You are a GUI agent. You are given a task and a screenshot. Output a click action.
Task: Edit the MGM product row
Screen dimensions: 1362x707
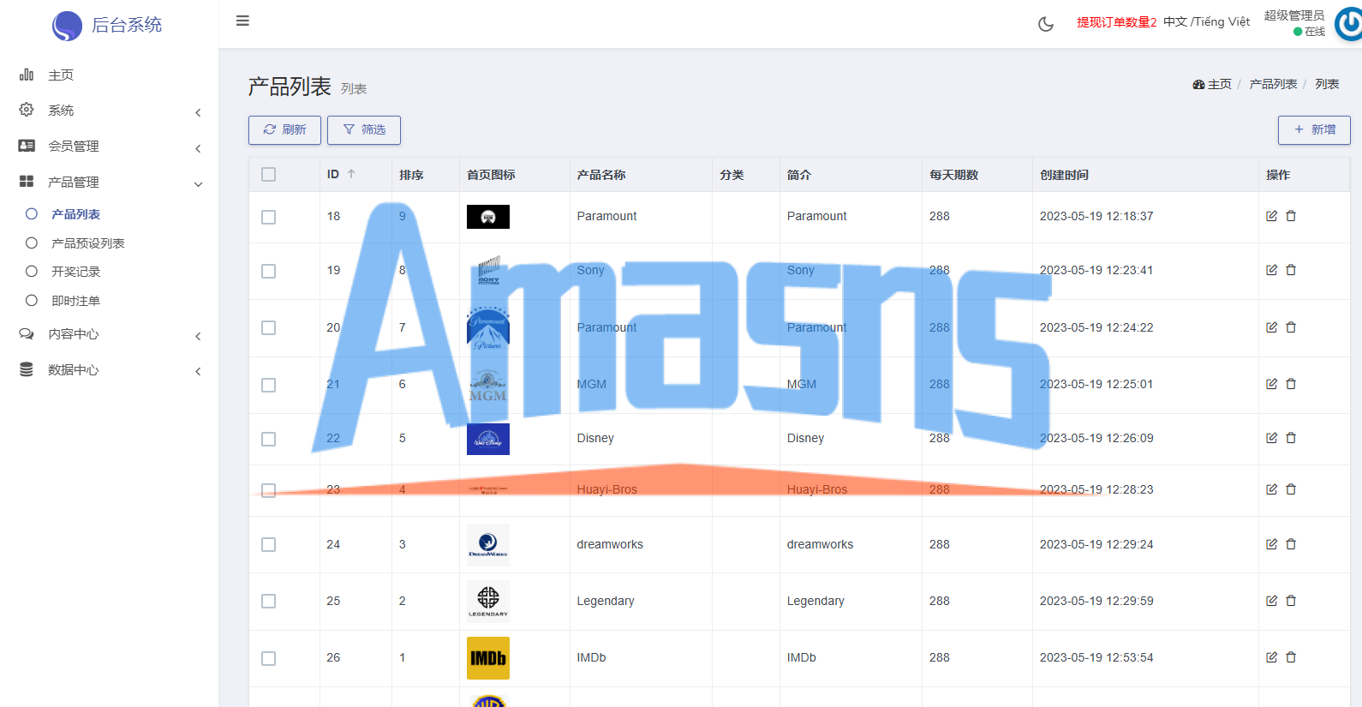[1272, 384]
